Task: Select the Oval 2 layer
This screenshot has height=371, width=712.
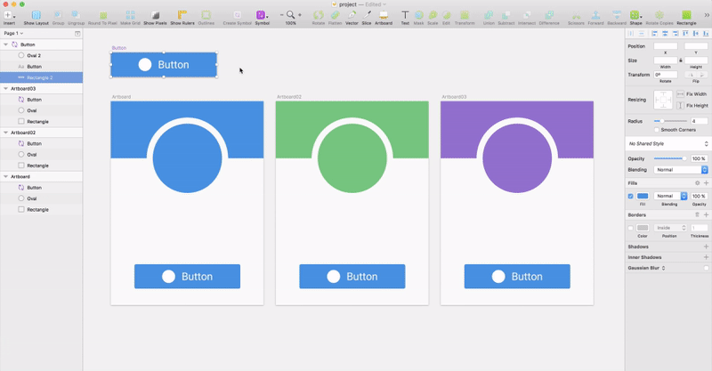Action: tap(34, 55)
